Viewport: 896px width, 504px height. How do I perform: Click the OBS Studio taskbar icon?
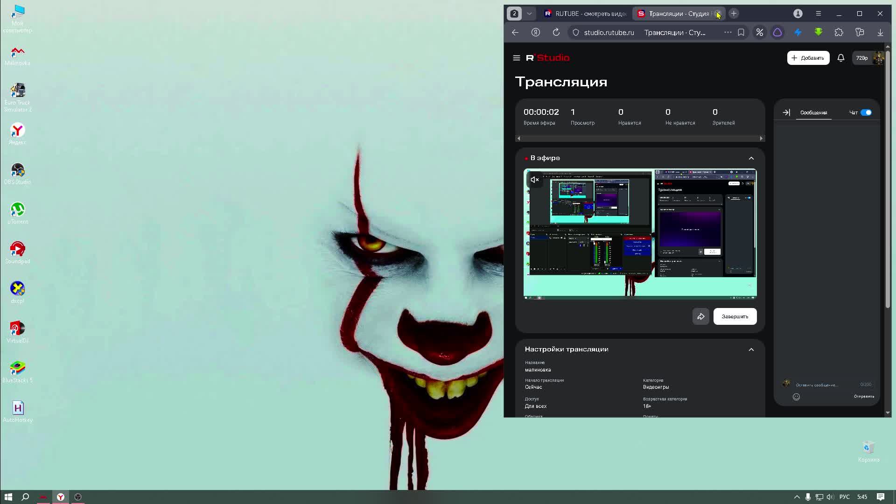coord(78,497)
